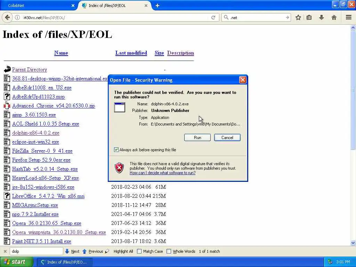Screen dimensions: 356x267
Task: Find Previous match arrow
Action: [x=84, y=251]
